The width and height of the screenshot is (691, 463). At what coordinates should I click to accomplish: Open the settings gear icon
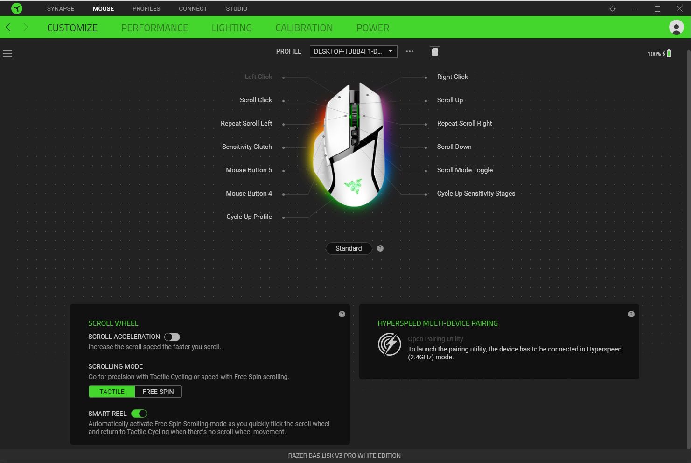(613, 9)
